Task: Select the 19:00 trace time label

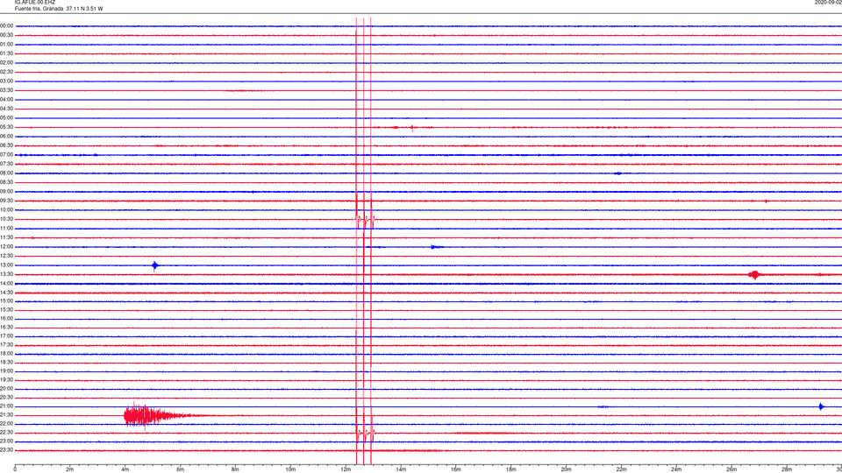Action: 7,371
